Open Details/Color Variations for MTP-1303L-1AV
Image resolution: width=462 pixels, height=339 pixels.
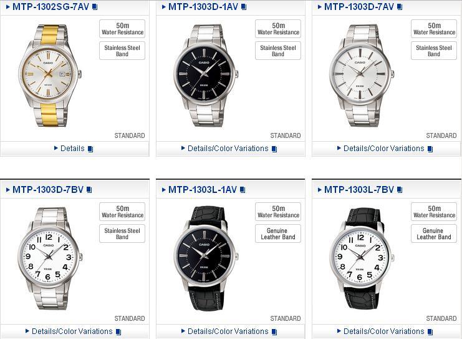pos(228,332)
